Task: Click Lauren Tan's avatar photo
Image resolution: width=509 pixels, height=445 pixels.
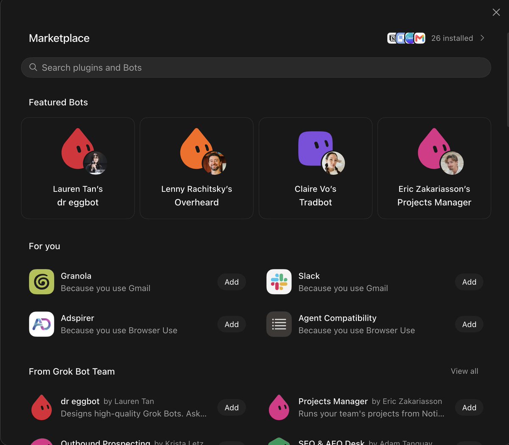Action: [95, 163]
